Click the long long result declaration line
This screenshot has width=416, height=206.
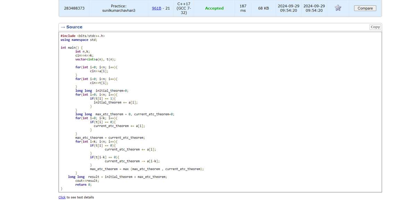118,177
